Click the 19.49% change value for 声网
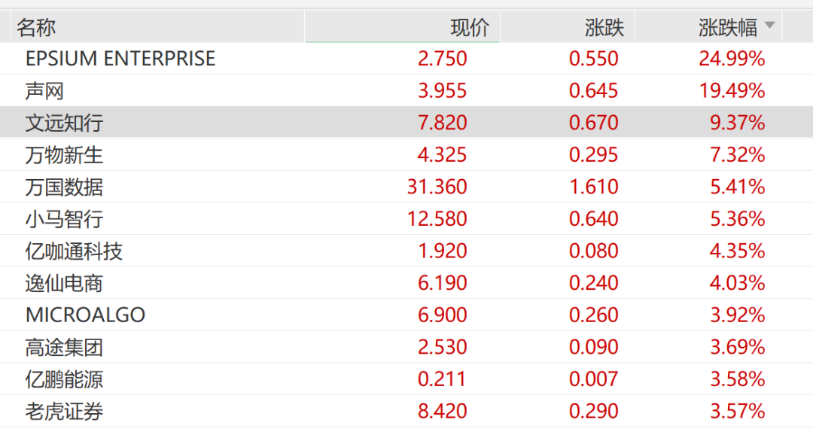Screen dimensions: 813x432 [732, 91]
